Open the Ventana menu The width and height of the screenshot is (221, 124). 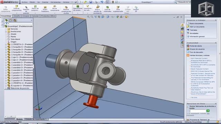point(66,2)
